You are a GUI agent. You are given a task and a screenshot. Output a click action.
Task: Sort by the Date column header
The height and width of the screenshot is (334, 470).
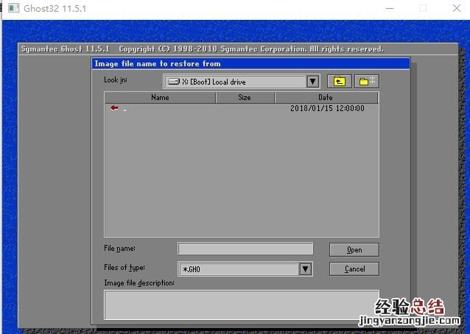click(326, 98)
